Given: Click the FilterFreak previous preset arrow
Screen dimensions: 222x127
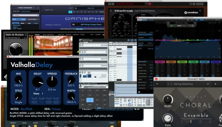Looking at the screenshot, I should tap(110, 4).
